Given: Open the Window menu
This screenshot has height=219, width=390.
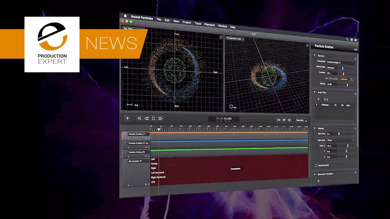Looking at the screenshot, I should tap(223, 26).
